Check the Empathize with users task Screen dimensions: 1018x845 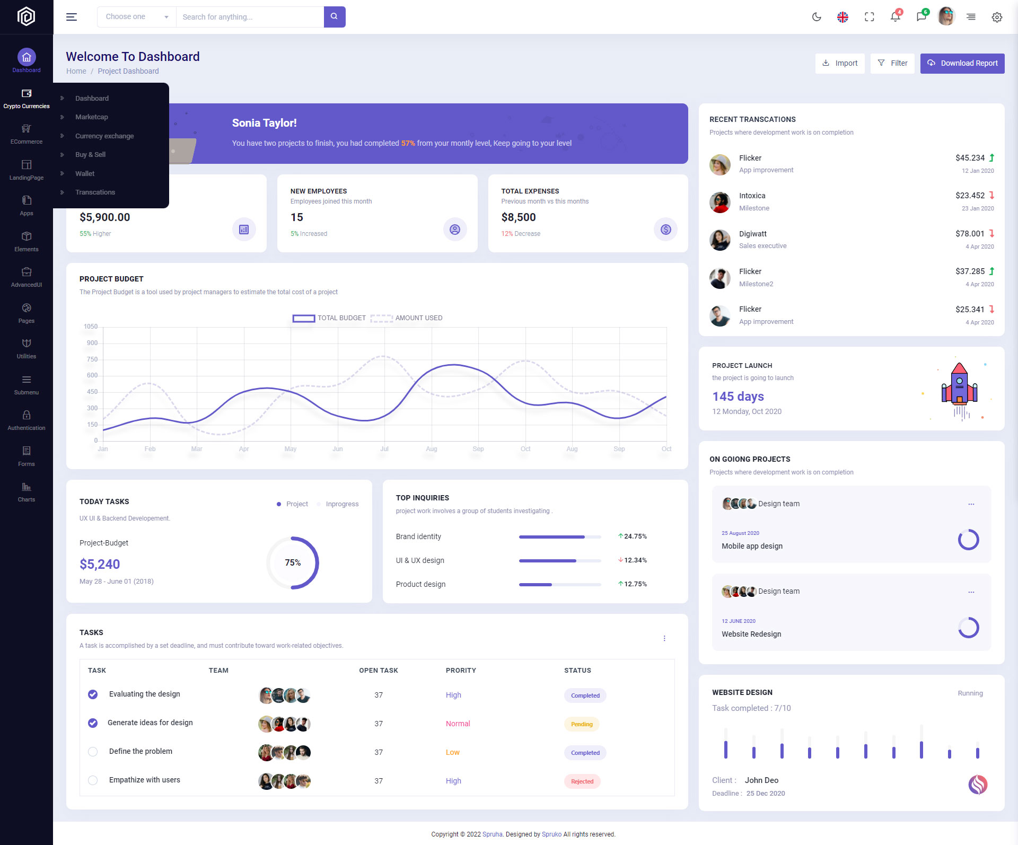93,780
